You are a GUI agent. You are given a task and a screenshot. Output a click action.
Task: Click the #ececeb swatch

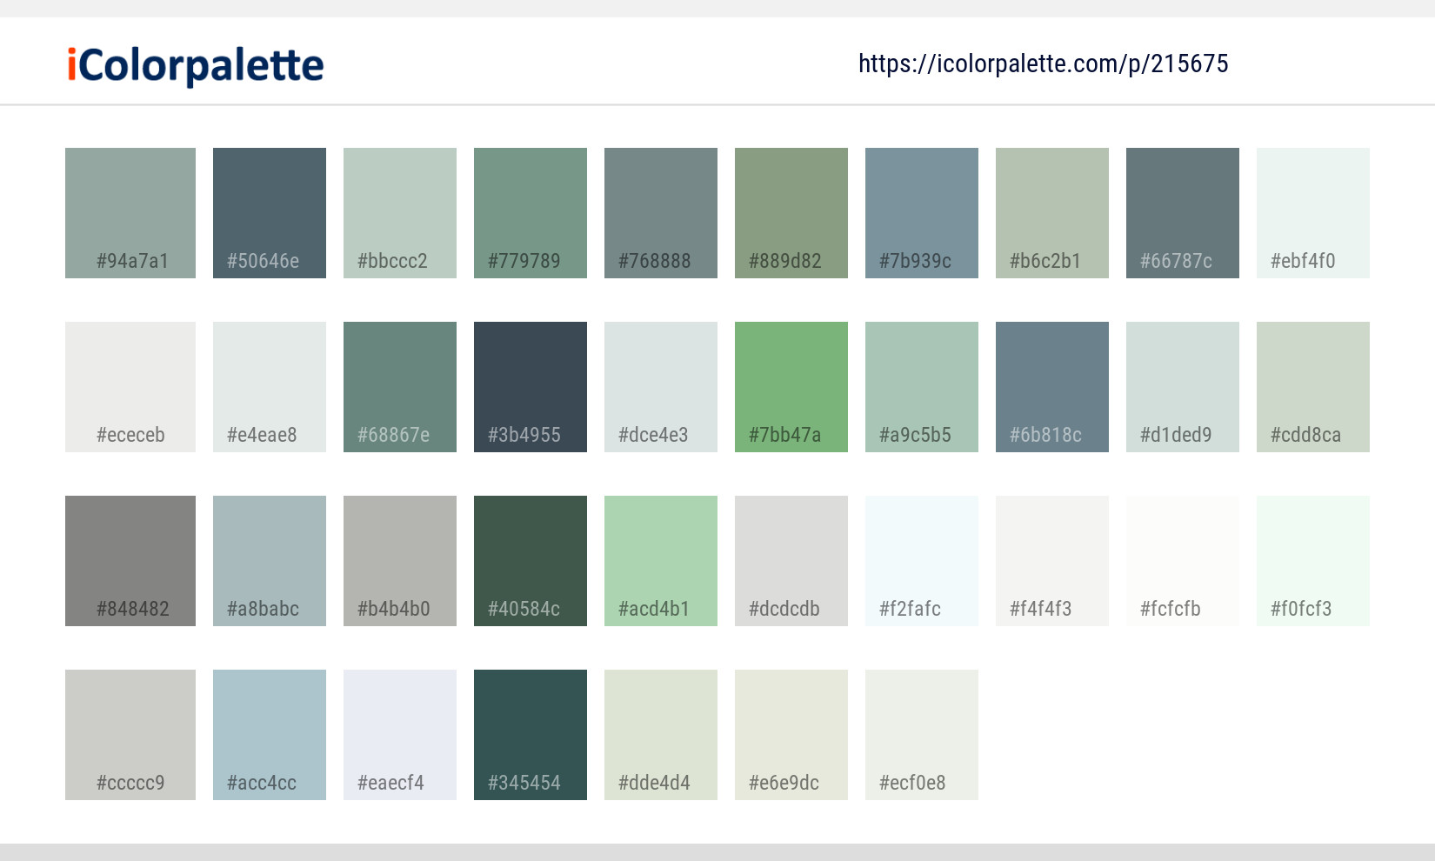click(130, 386)
